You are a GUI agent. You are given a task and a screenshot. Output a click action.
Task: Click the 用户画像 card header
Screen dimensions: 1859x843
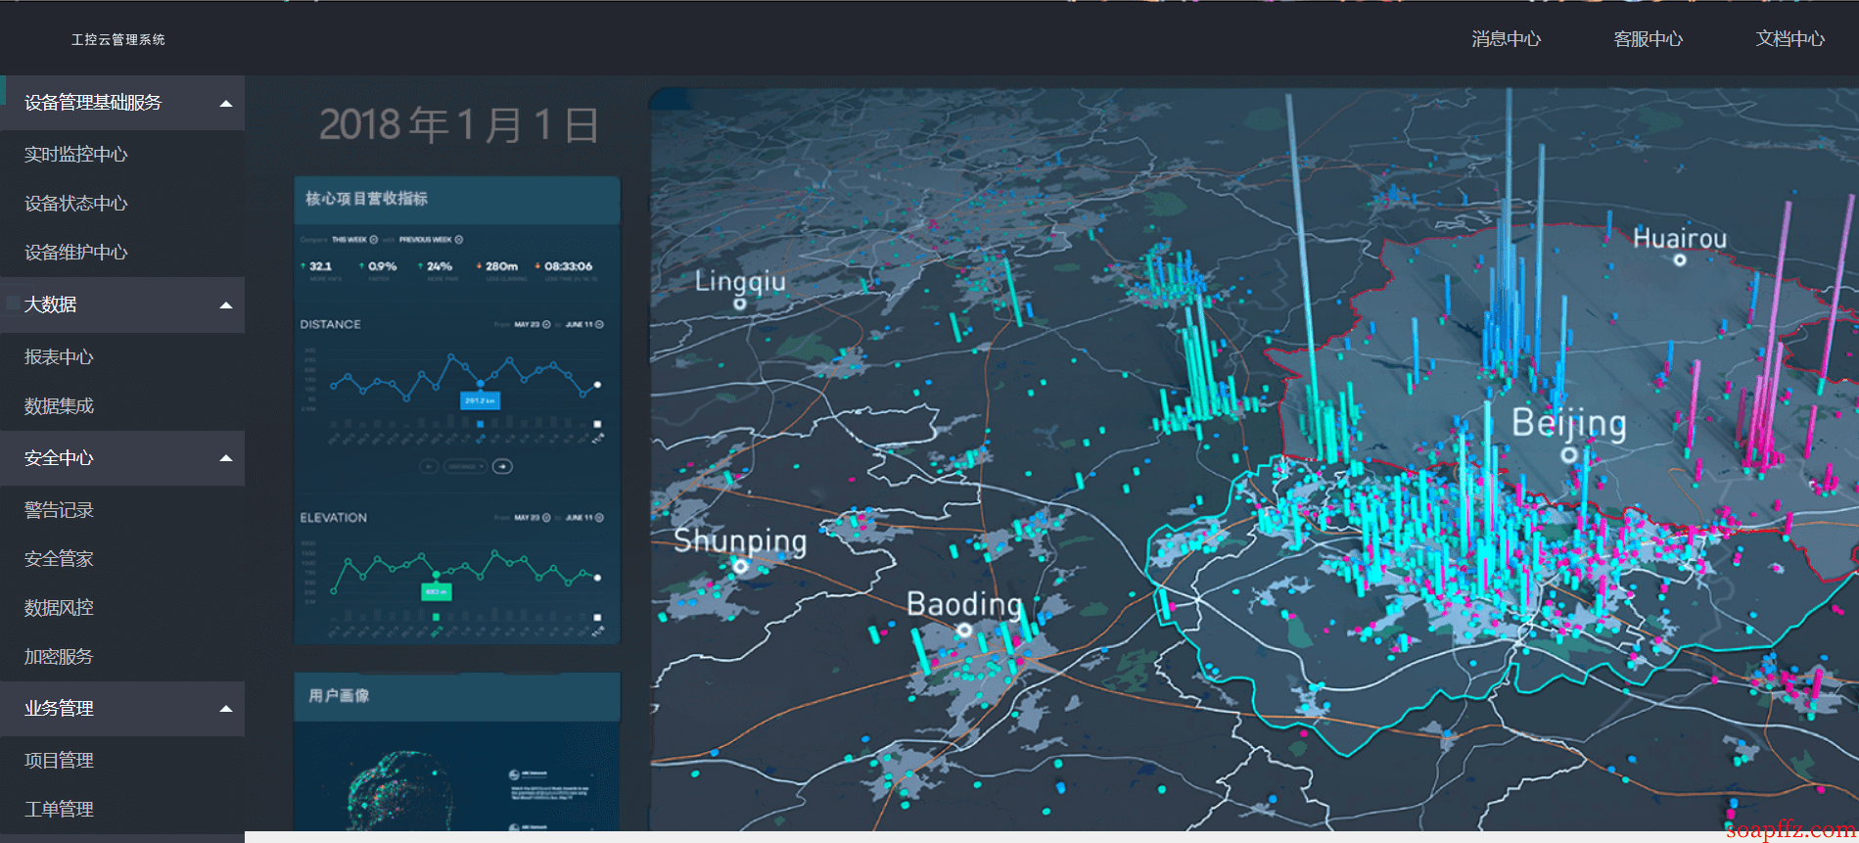coord(457,696)
